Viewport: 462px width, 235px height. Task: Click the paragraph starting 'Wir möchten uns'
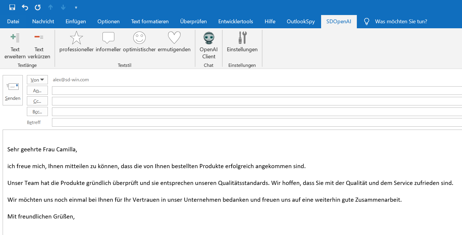pos(204,200)
